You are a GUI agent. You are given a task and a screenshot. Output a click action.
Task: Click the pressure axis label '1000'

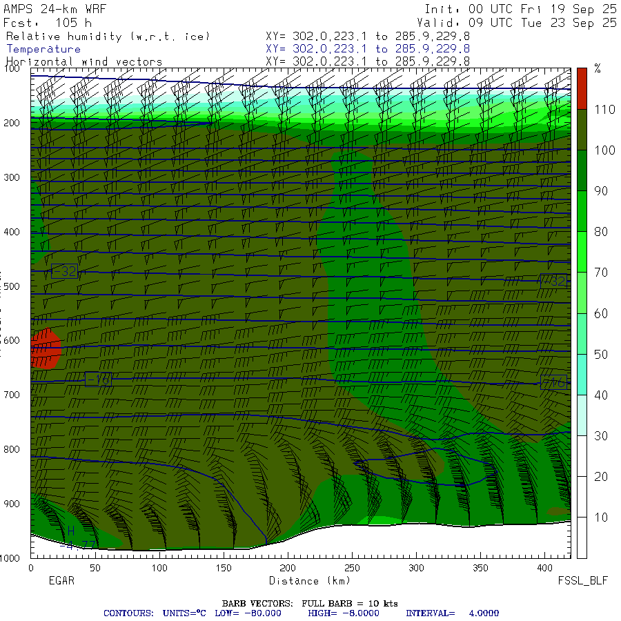[10, 558]
